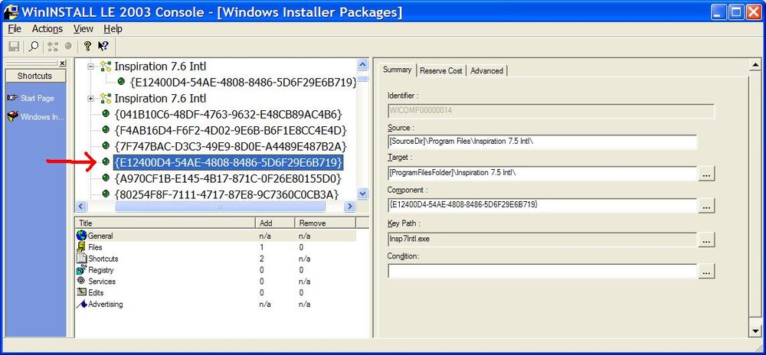
Task: Switch to the Reserve Cost tab
Action: (x=441, y=70)
